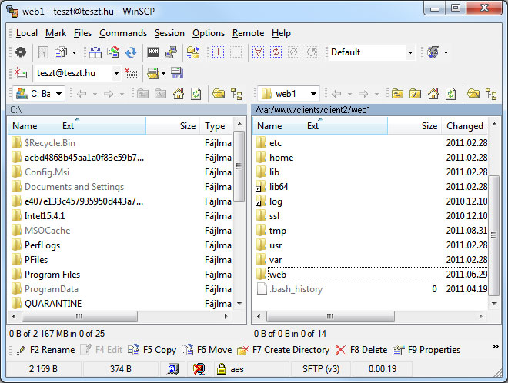
Task: Open the local C: drive dropdown
Action: (x=59, y=95)
